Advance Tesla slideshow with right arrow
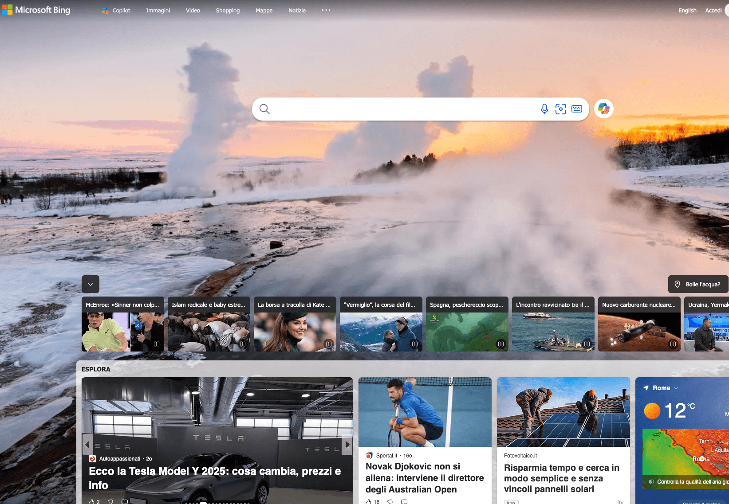729x504 pixels. pos(347,444)
